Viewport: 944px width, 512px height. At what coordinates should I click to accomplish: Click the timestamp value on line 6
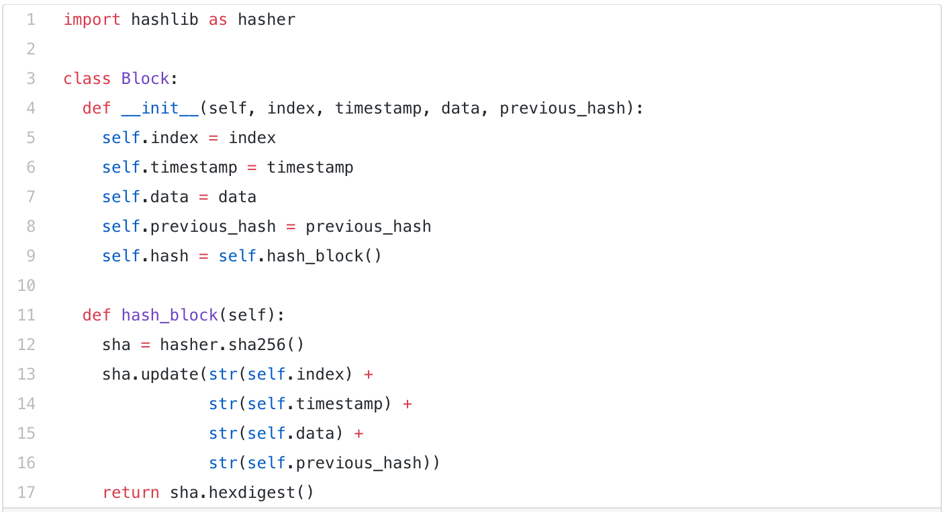[310, 167]
